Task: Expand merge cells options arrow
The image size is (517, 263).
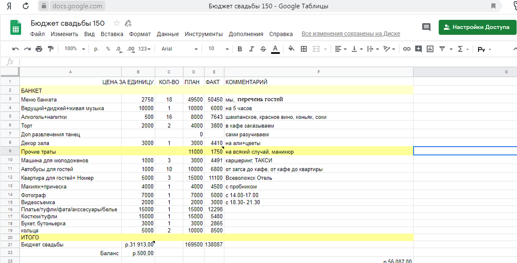Action: click(x=325, y=49)
